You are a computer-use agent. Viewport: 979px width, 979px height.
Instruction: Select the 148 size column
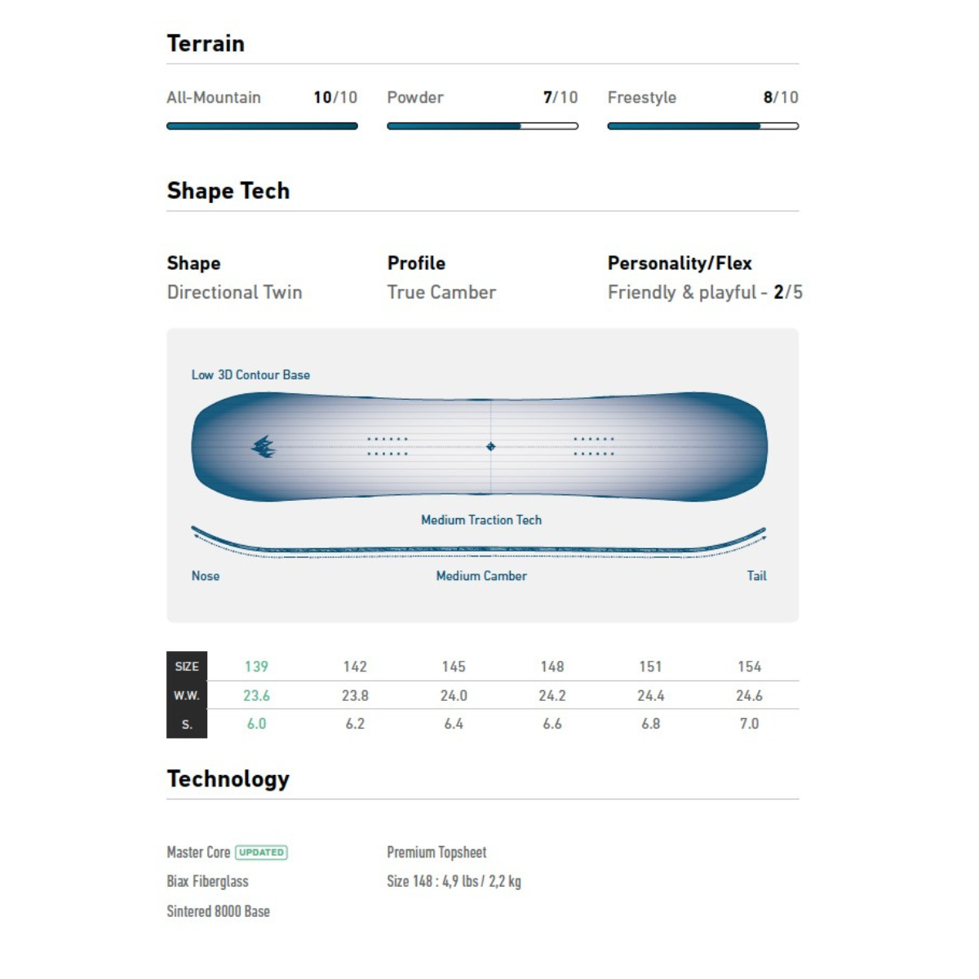[x=552, y=667]
